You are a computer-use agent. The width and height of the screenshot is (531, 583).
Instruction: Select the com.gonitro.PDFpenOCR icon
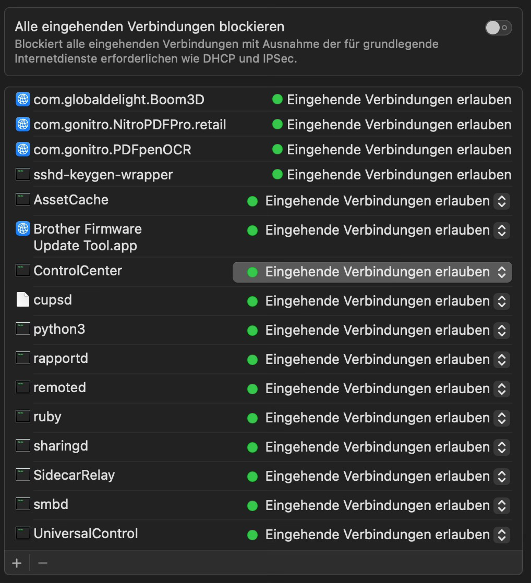coord(23,149)
